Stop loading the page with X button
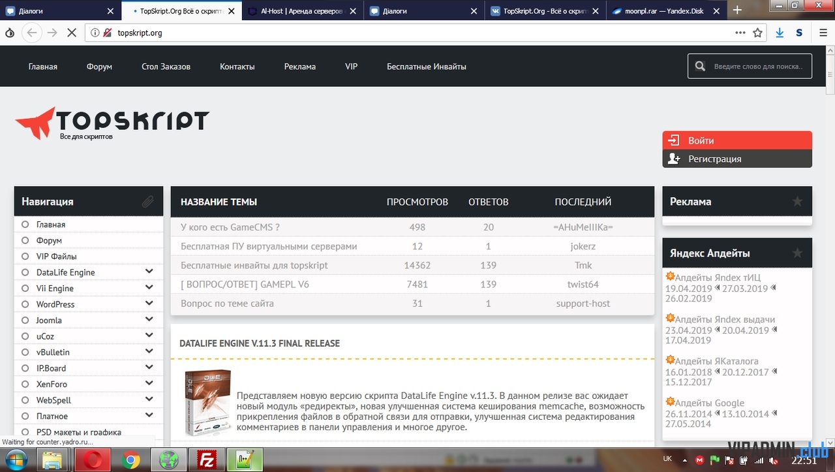Screen dimensions: 835x472 [73, 33]
